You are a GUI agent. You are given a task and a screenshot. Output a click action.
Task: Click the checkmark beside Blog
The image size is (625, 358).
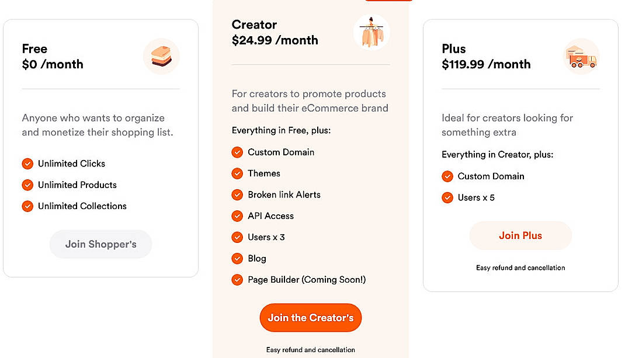[x=237, y=258]
